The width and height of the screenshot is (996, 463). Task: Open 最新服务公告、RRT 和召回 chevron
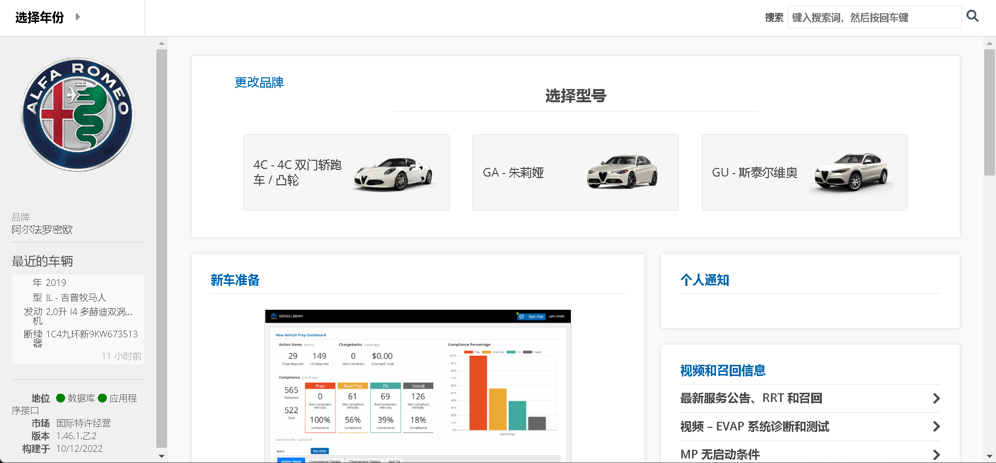[936, 398]
